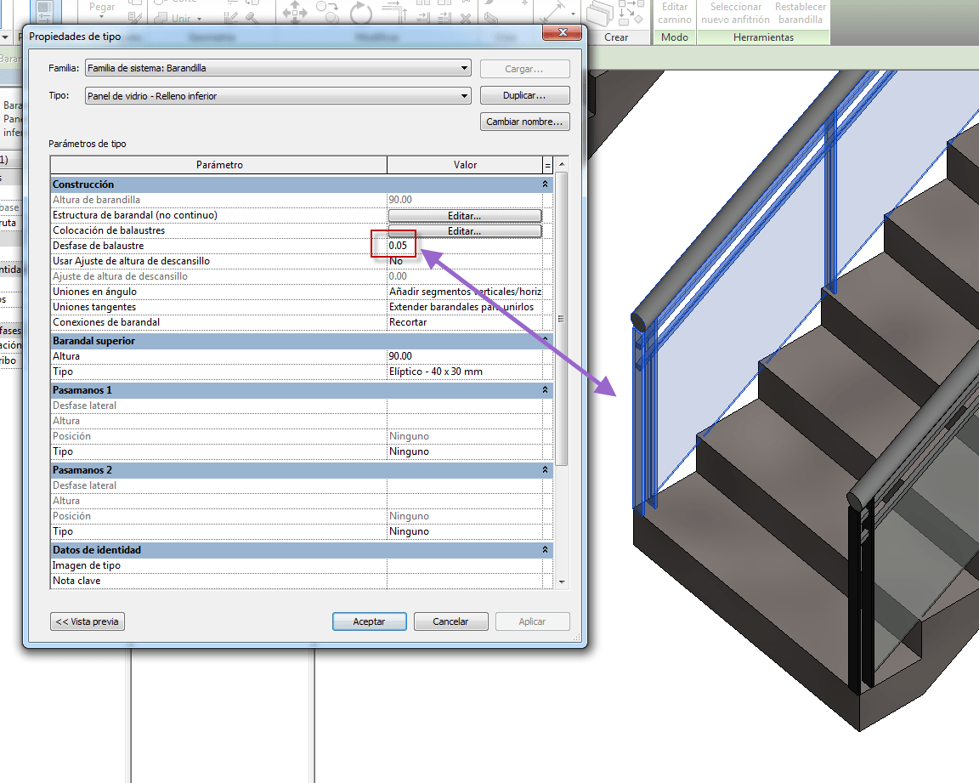Open the Uniones tangentes value dropdown

coord(465,307)
